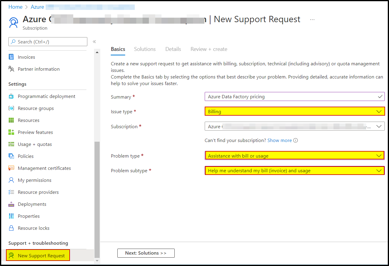This screenshot has height=266, width=389.
Task: Open the ellipsis more options menu
Action: click(312, 19)
